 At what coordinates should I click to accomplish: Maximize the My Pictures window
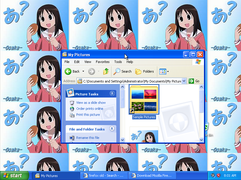click(x=193, y=55)
